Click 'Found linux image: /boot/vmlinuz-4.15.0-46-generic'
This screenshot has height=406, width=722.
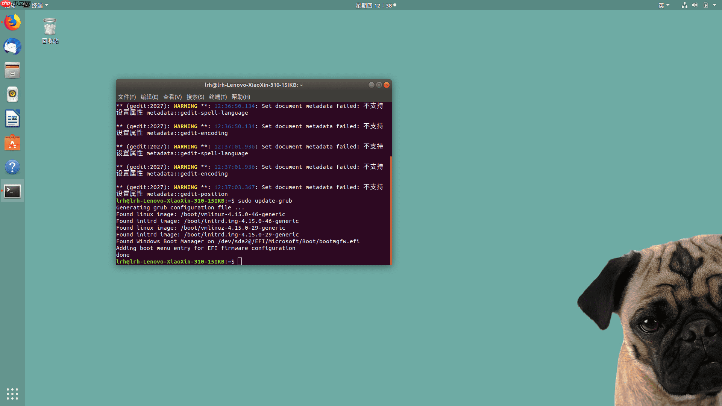point(201,214)
